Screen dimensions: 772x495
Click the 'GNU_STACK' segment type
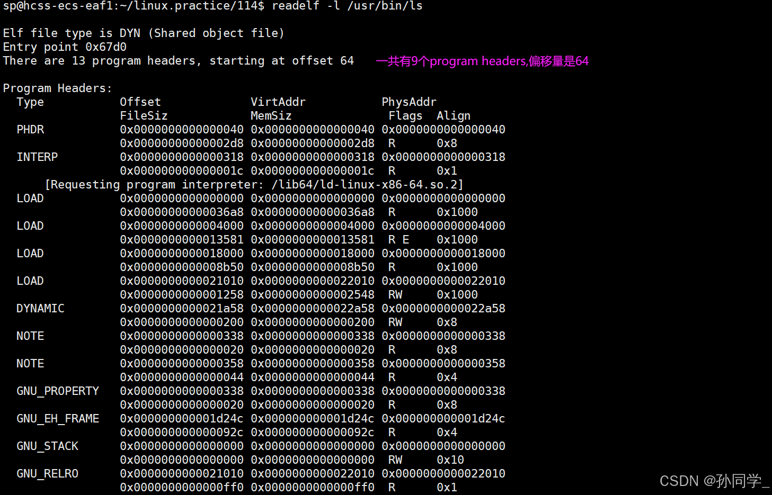pos(47,446)
